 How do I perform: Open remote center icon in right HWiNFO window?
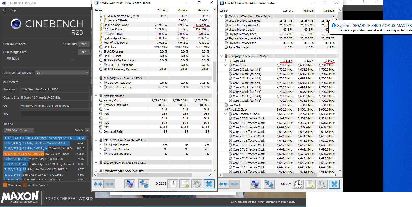click(x=255, y=184)
